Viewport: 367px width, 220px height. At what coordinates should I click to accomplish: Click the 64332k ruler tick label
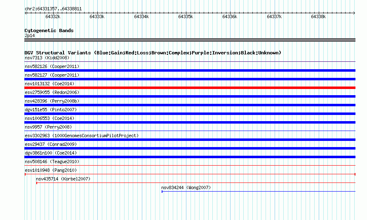(53, 16)
